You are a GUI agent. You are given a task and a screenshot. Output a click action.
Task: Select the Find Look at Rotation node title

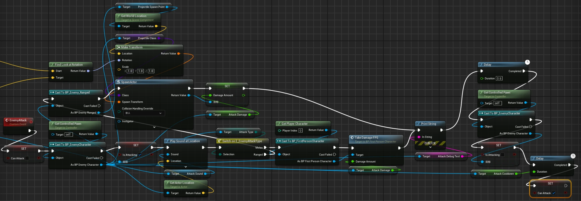(69, 65)
